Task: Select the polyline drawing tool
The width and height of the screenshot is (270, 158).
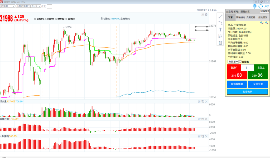Action: (221, 23)
